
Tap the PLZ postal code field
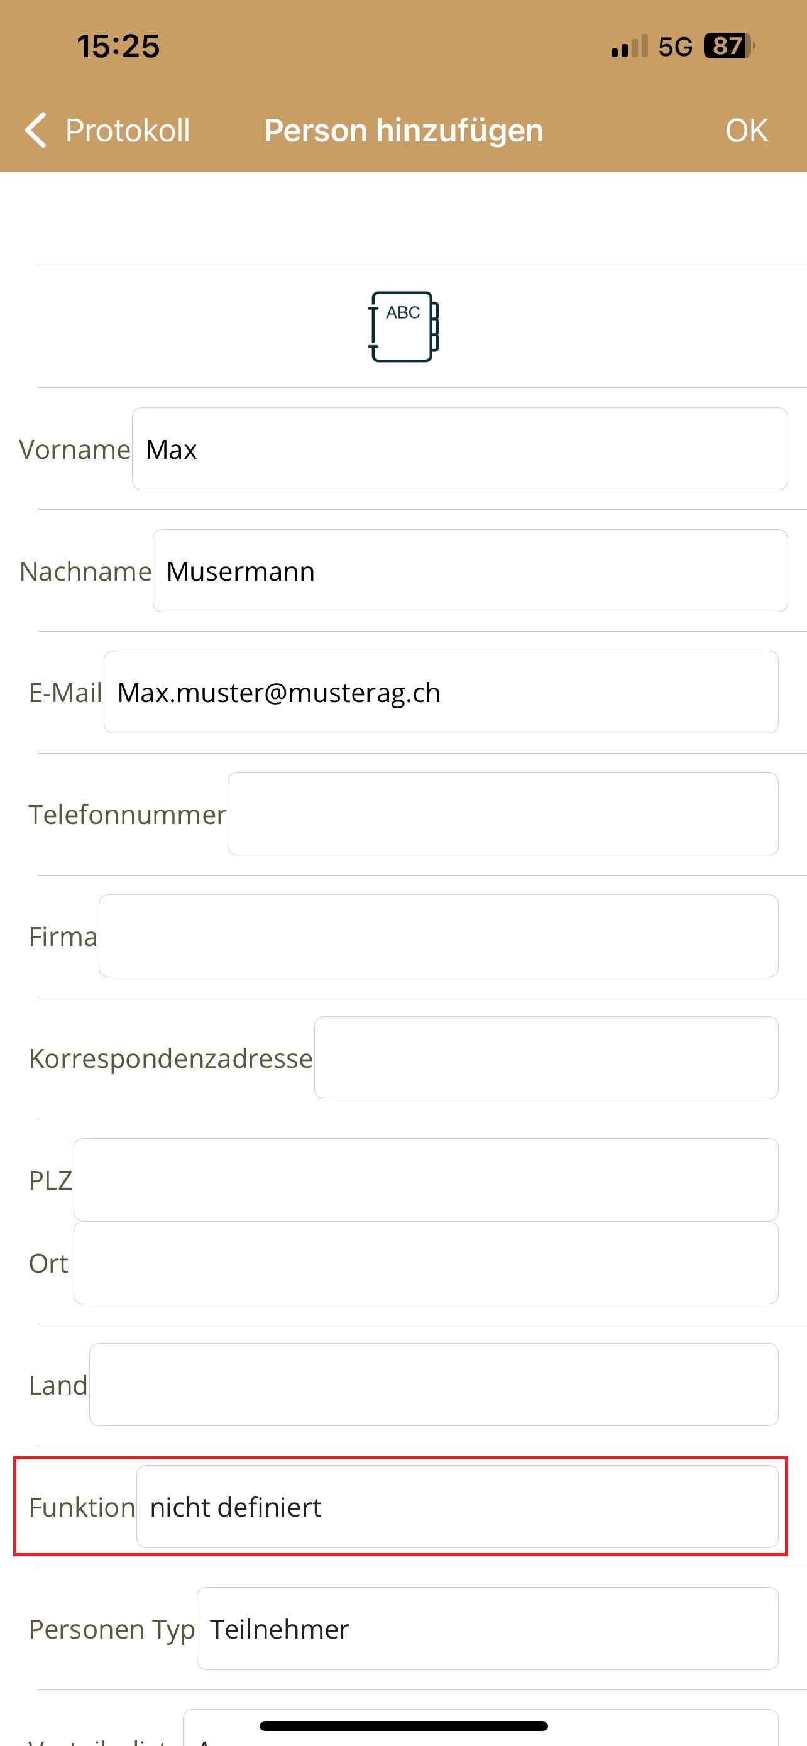(x=425, y=1179)
